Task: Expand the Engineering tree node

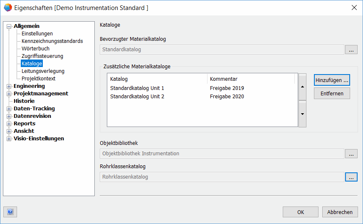Action: (x=9, y=86)
